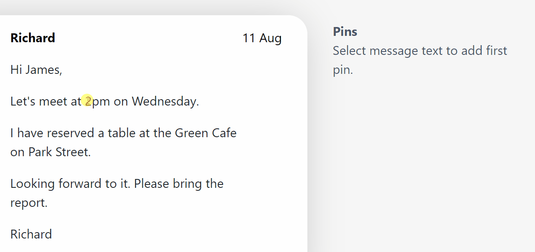Click the pm text after the highlighted 2
This screenshot has width=535, height=252.
pos(101,102)
